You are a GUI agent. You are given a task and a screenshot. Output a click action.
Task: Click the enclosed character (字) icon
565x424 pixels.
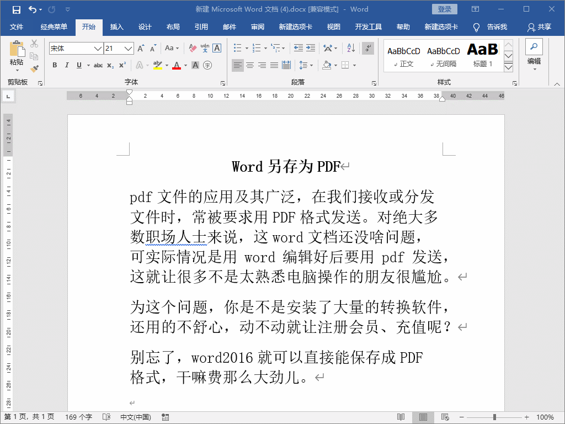coord(207,65)
